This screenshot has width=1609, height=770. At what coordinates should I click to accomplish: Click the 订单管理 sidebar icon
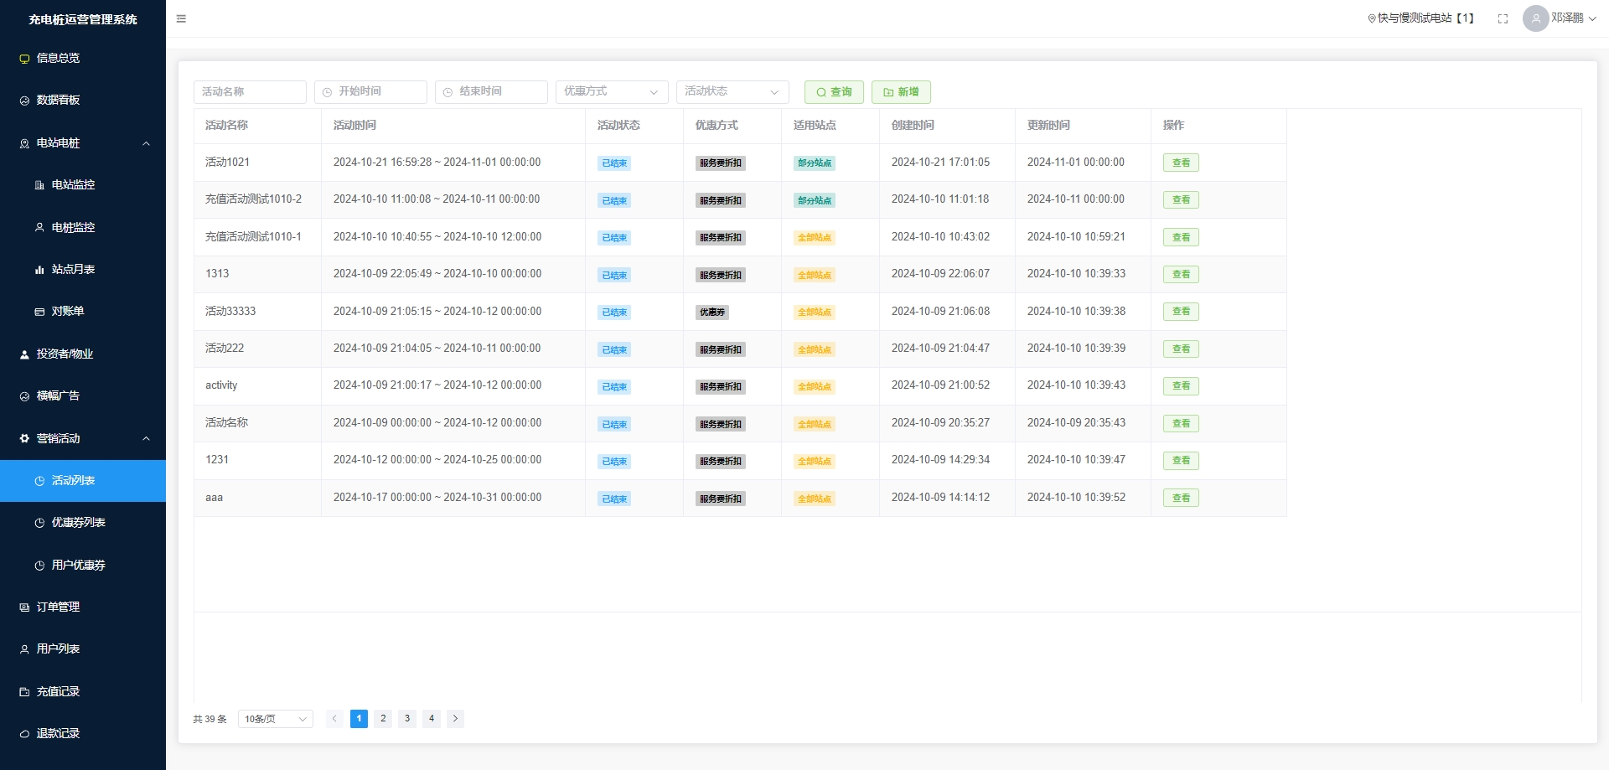(x=24, y=607)
